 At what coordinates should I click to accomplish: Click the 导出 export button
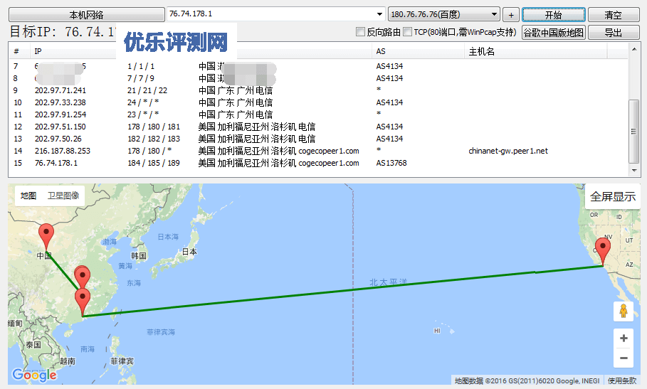pyautogui.click(x=613, y=32)
